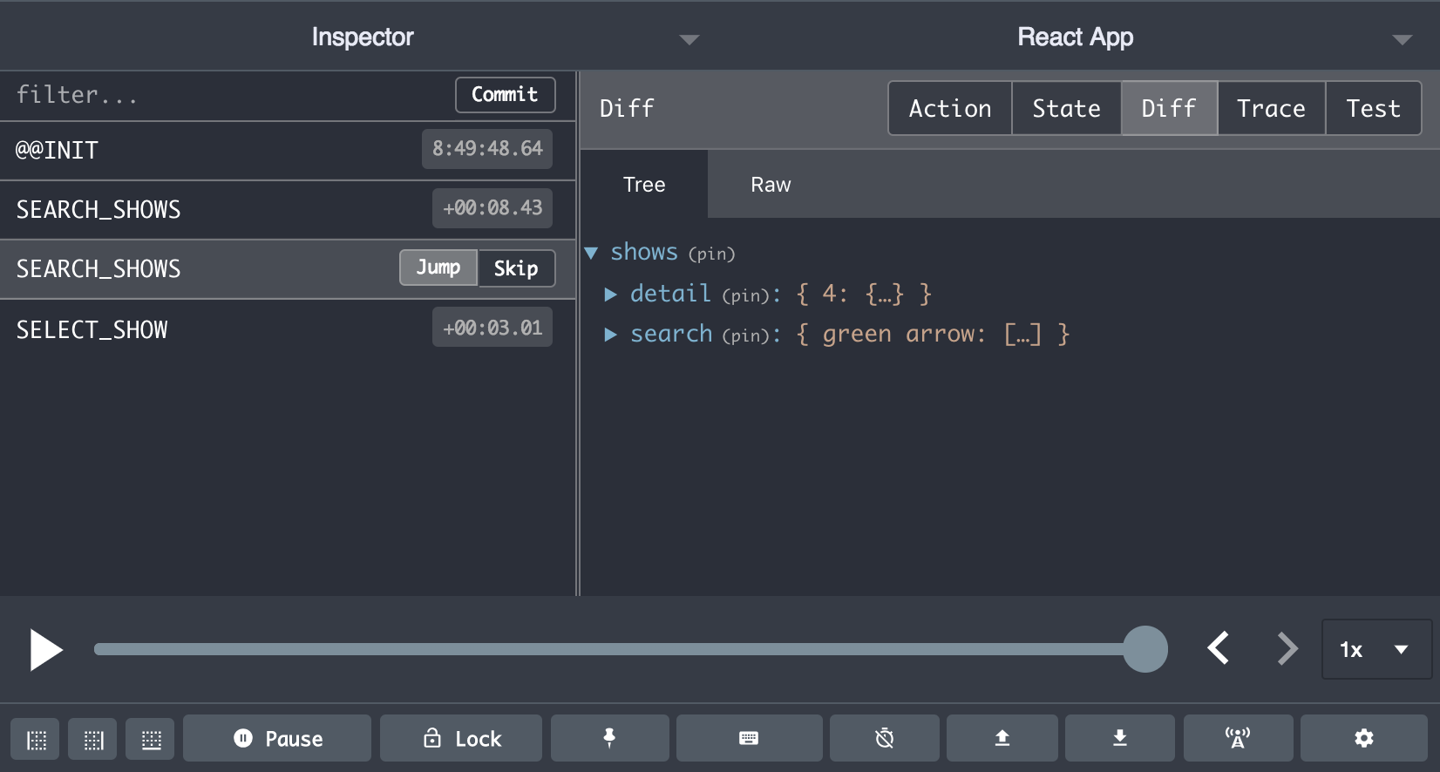Toggle Pause recording button

point(277,739)
